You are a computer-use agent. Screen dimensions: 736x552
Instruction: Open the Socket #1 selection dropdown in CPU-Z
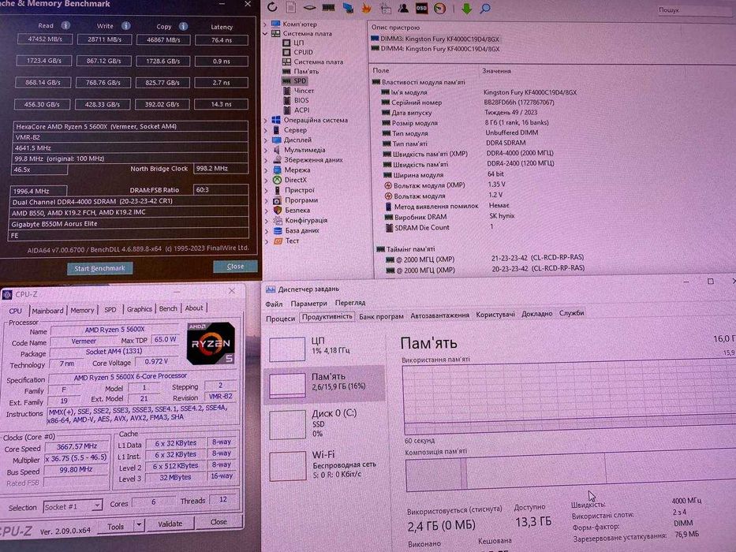96,506
